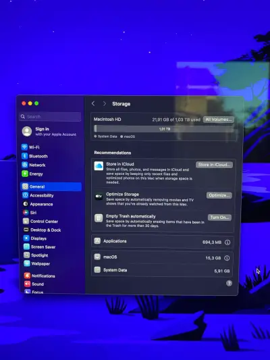The image size is (270, 360).
Task: Open the Siri icon
Action: click(26, 213)
